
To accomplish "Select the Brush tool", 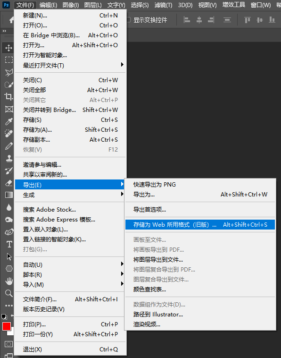I will point(8,146).
